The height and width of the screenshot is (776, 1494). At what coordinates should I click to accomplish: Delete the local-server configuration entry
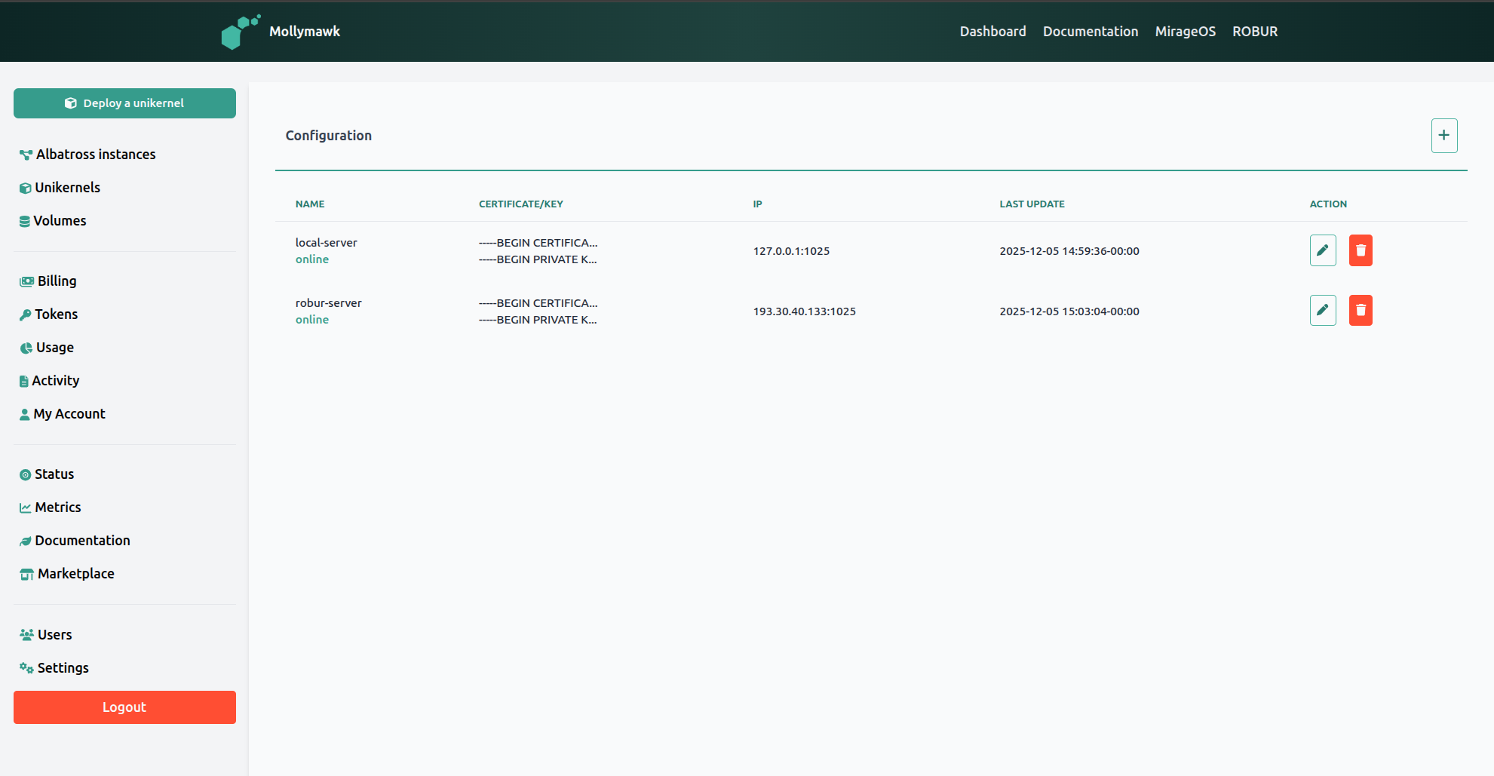tap(1360, 250)
